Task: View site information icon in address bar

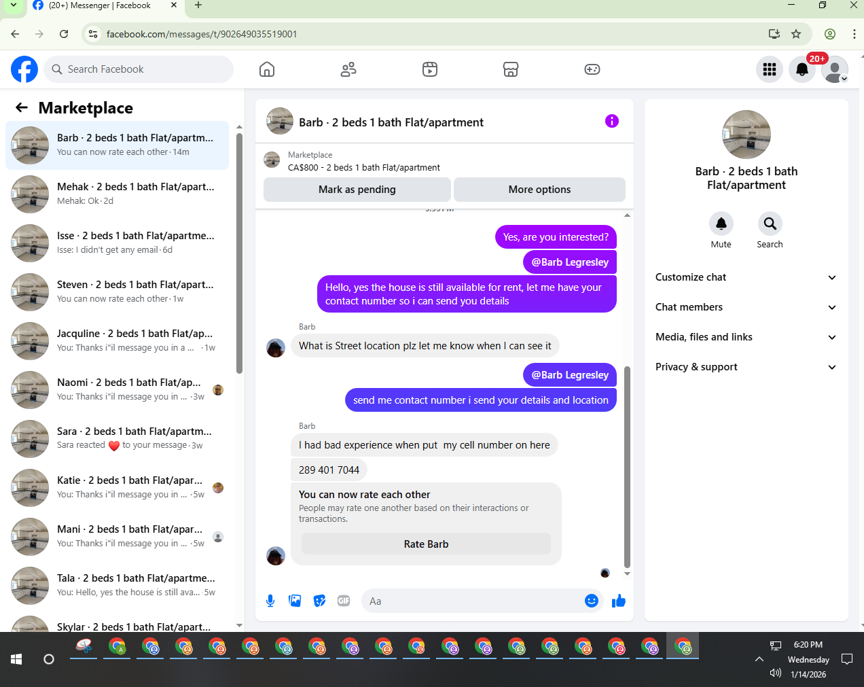Action: coord(93,34)
